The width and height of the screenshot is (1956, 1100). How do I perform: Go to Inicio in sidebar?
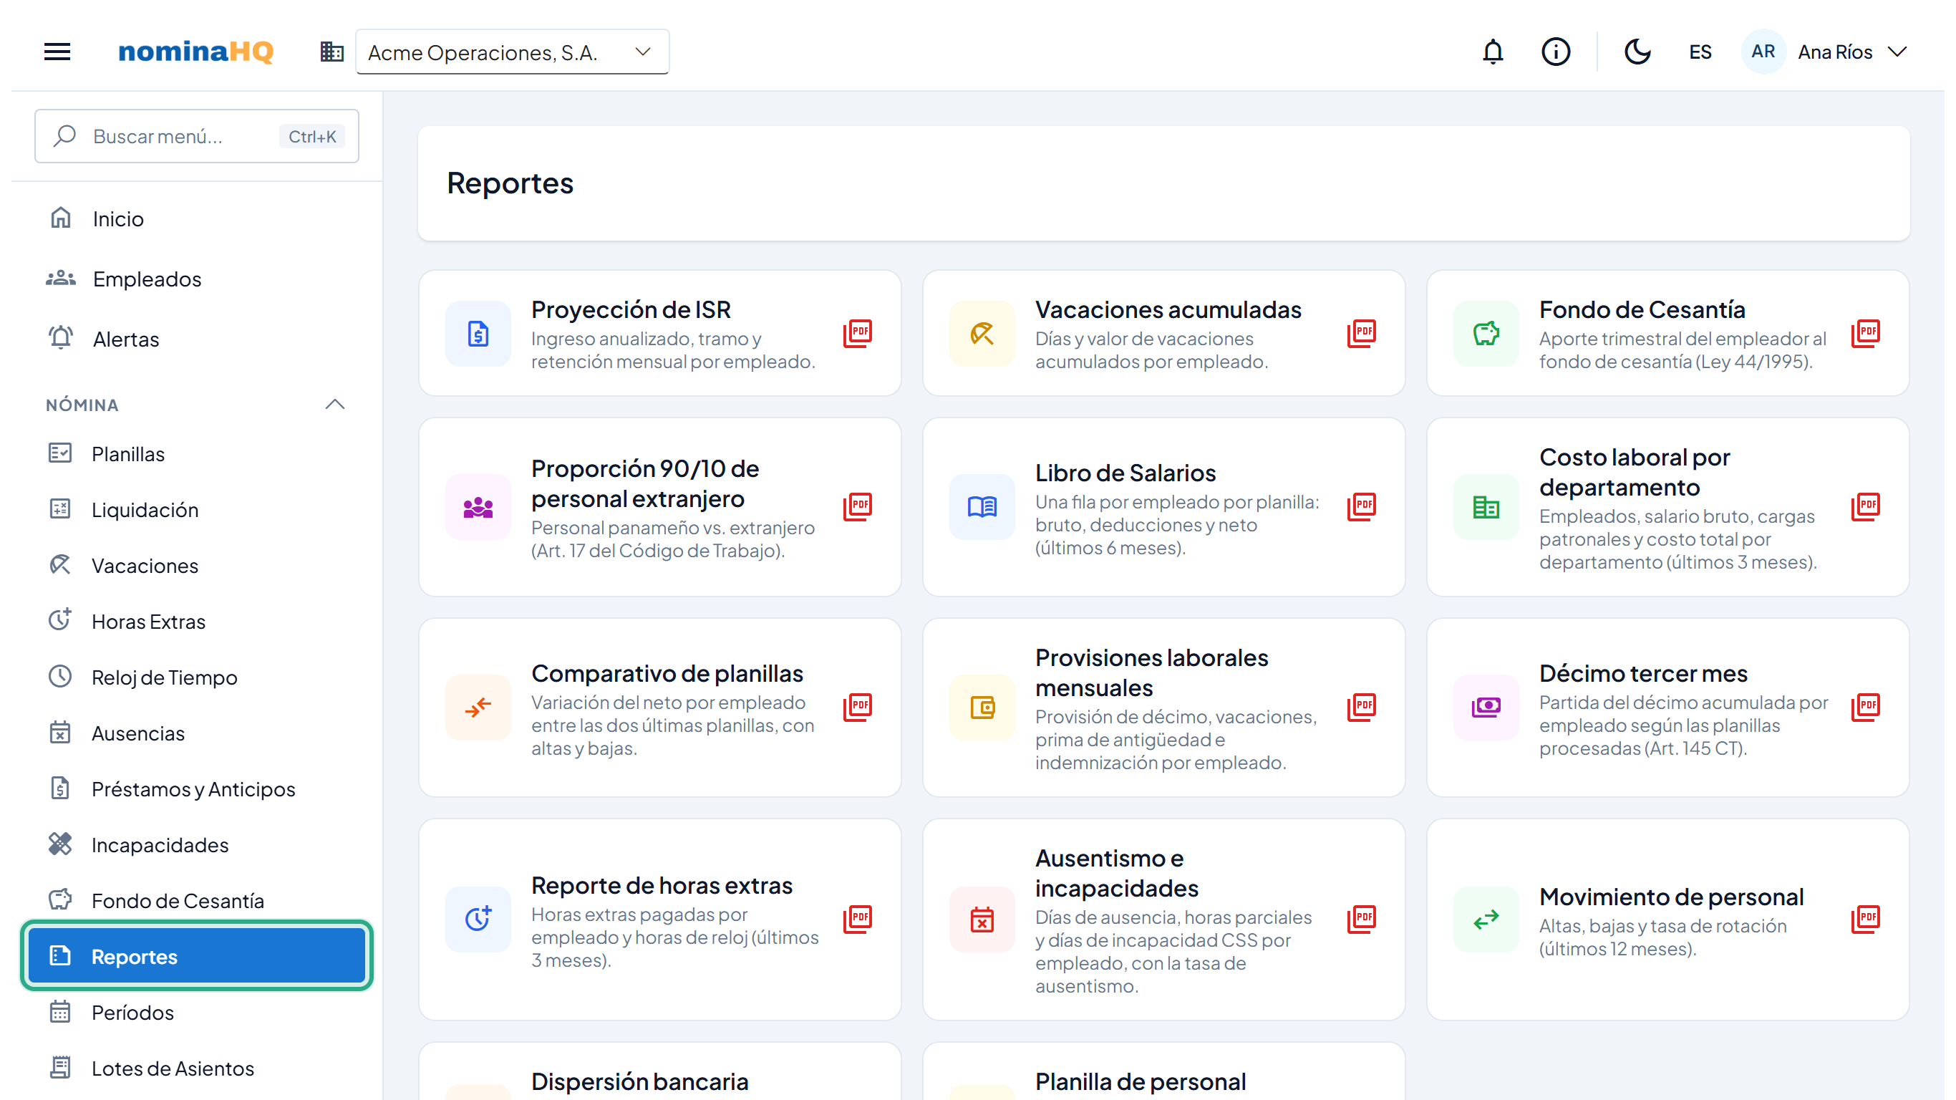point(197,219)
